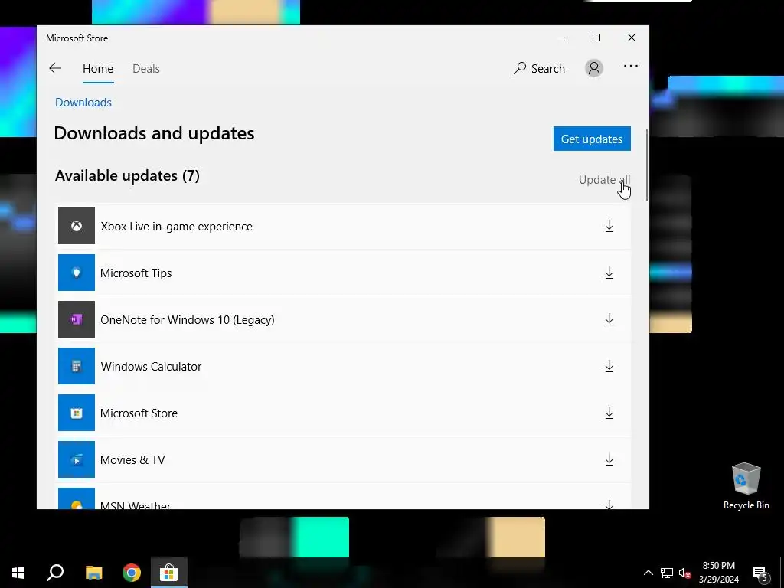Image resolution: width=784 pixels, height=588 pixels.
Task: Open the notifications action center
Action: 760,573
